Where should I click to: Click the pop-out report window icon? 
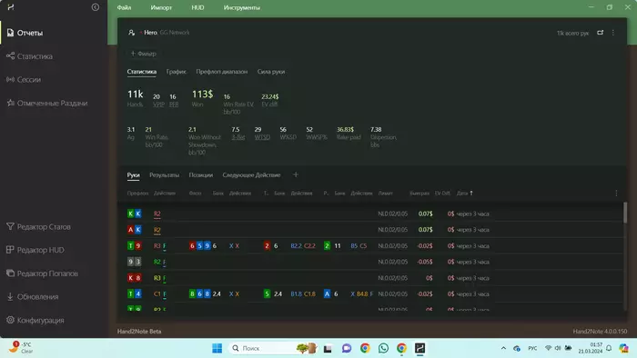[600, 33]
